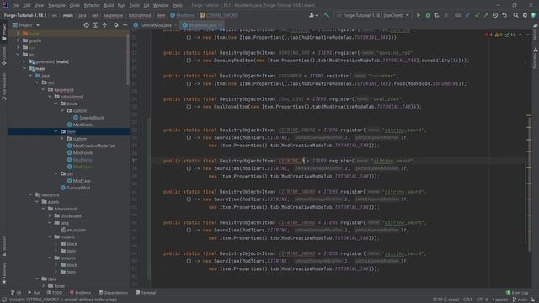Go to previous highlighted error arrow
Screen dimensions: 539x303
point(520,35)
